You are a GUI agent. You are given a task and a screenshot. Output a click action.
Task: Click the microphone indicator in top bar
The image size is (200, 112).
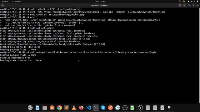coord(194,1)
